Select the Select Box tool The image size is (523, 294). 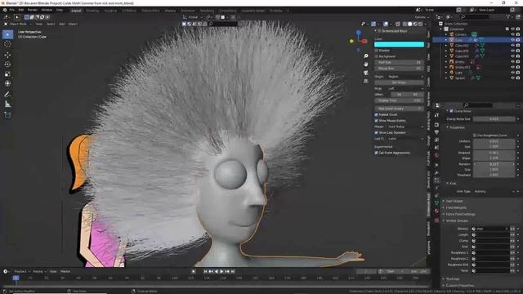pyautogui.click(x=7, y=34)
